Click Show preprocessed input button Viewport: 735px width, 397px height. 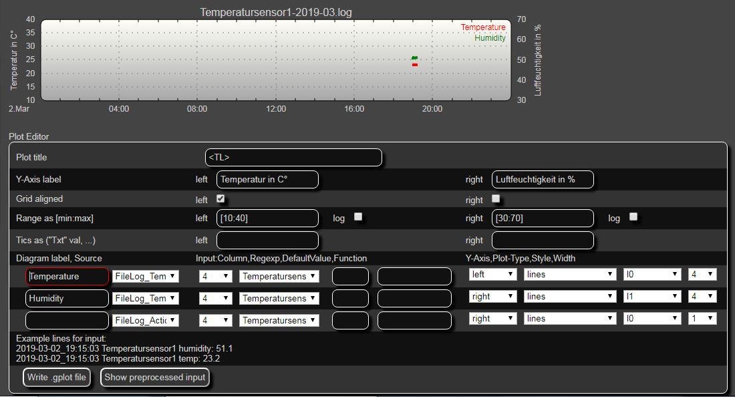point(155,377)
